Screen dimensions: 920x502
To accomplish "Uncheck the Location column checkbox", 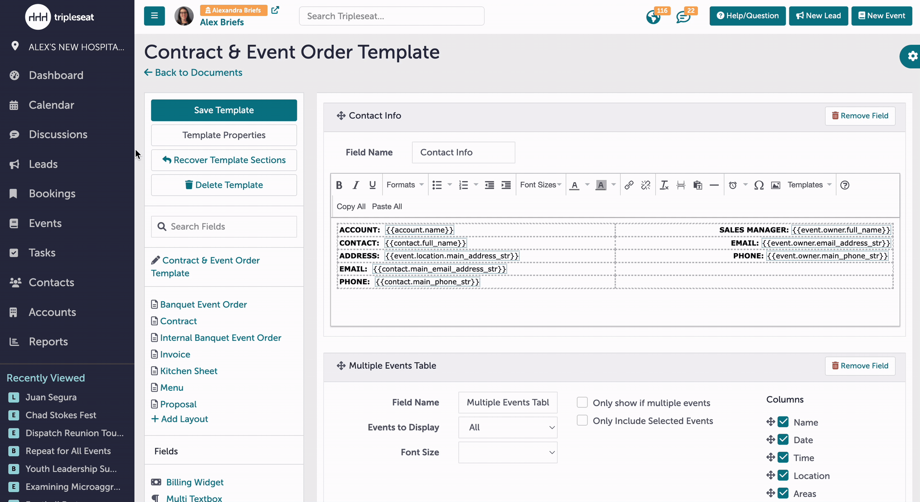I will coord(783,475).
